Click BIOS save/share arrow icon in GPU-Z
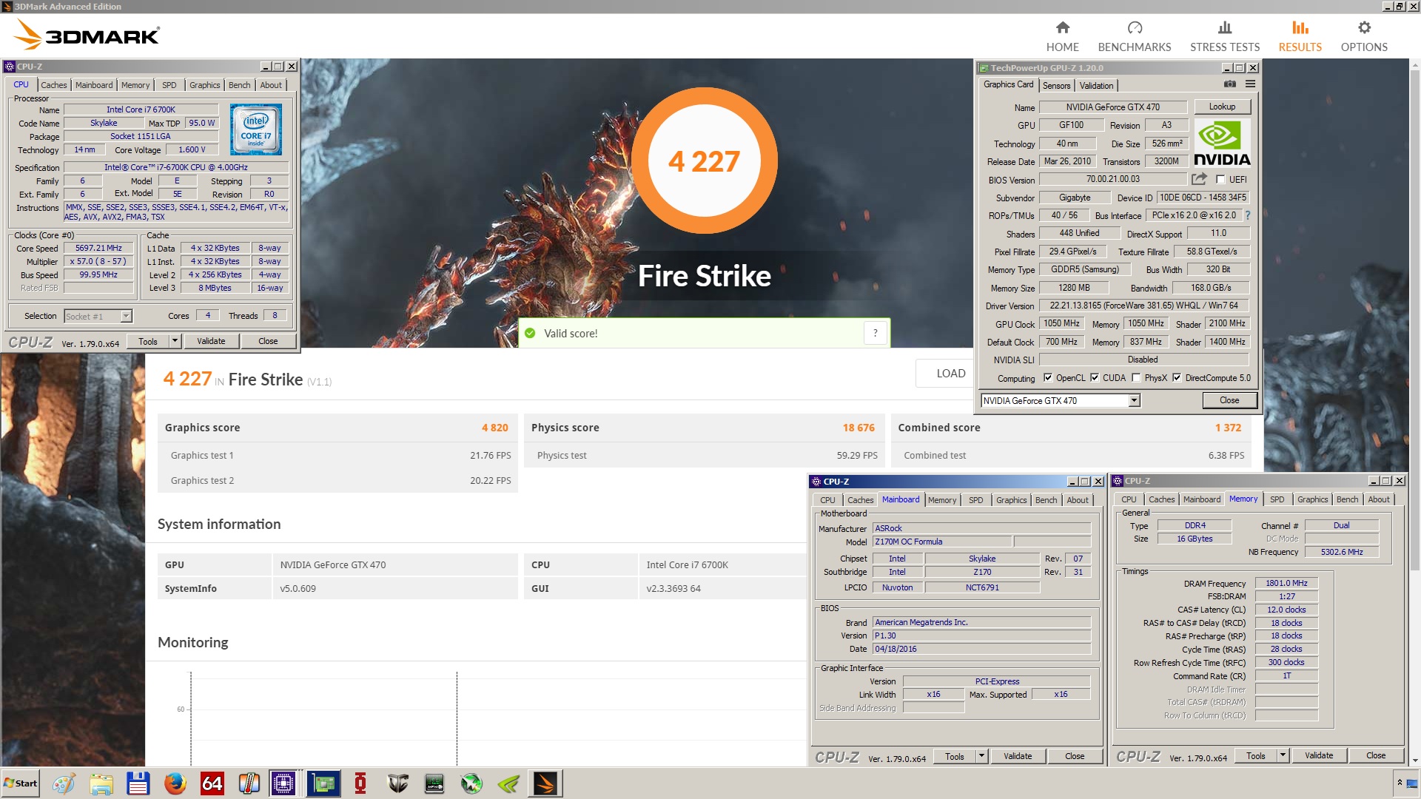Screen dimensions: 1421x799 tap(1199, 179)
